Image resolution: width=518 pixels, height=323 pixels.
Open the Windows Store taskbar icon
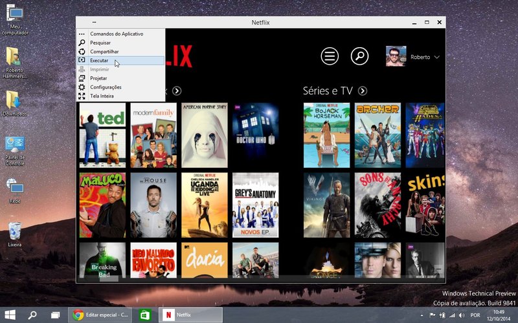pos(145,315)
